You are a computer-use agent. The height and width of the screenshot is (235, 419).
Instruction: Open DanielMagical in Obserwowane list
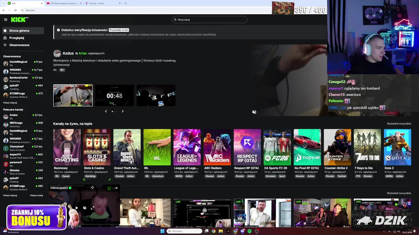(23, 63)
